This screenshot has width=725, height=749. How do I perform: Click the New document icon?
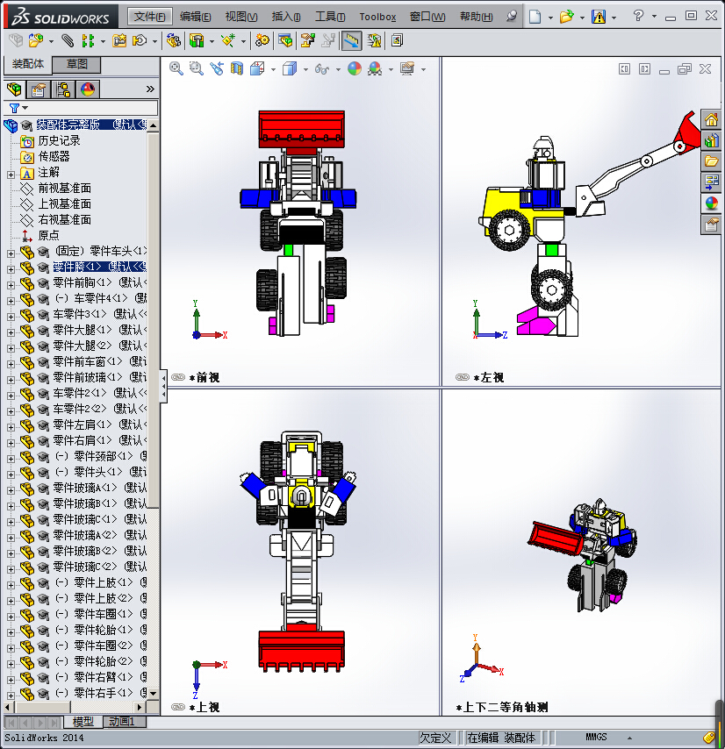(x=535, y=17)
